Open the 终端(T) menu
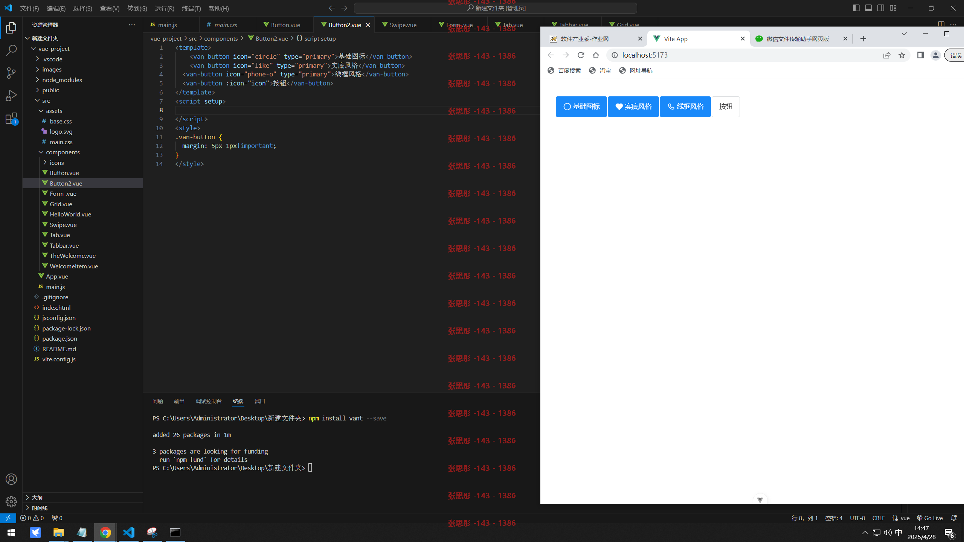This screenshot has height=542, width=964. click(x=191, y=8)
